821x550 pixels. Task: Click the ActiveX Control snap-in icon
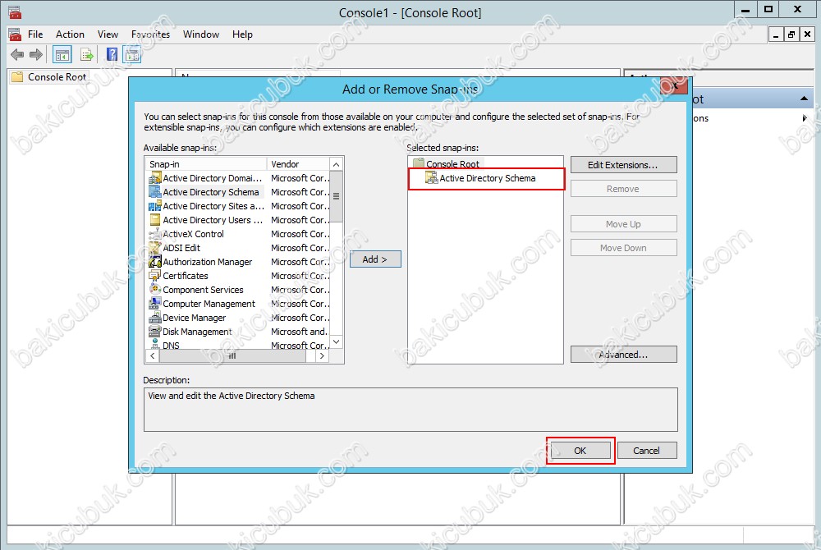click(154, 234)
